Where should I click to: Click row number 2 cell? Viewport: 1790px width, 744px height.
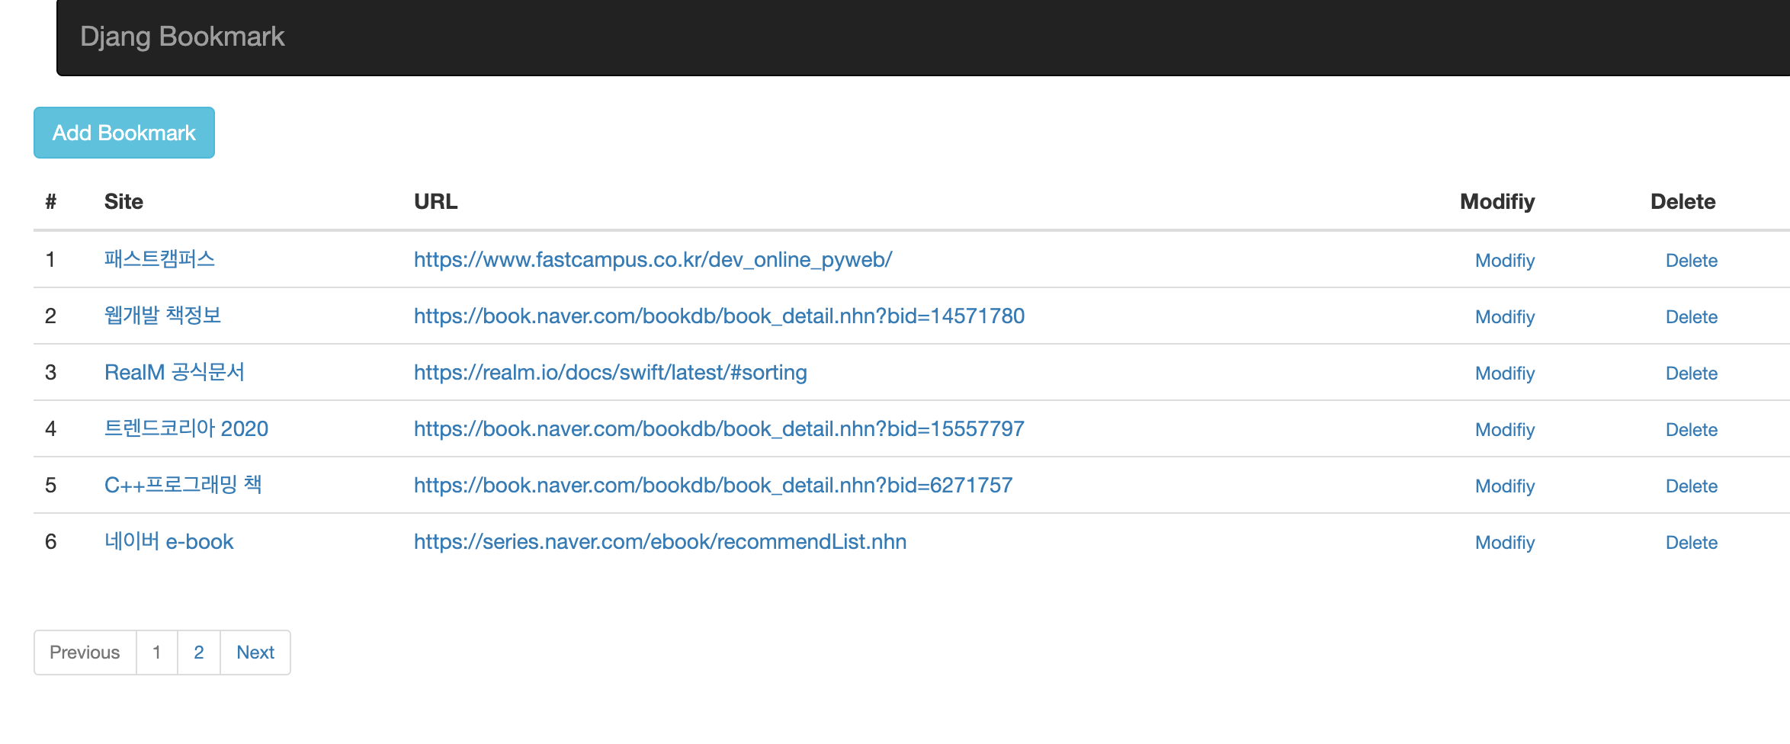click(x=50, y=316)
